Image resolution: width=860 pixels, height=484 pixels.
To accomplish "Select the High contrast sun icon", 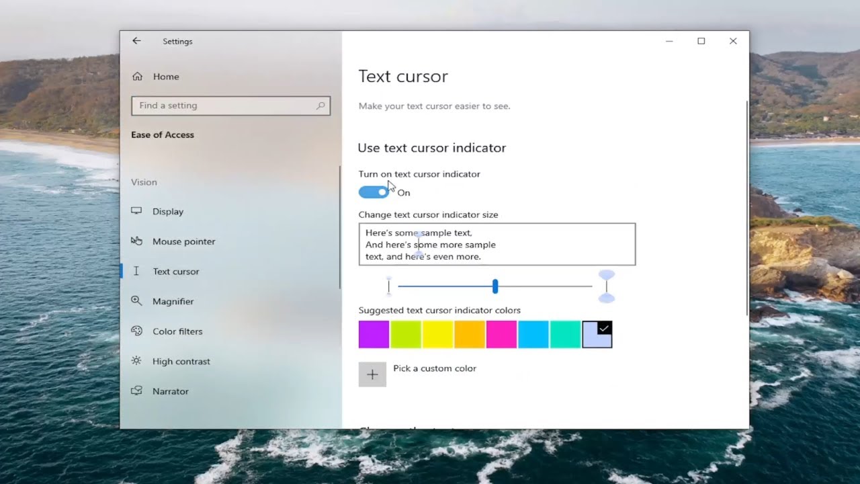I will tap(136, 361).
